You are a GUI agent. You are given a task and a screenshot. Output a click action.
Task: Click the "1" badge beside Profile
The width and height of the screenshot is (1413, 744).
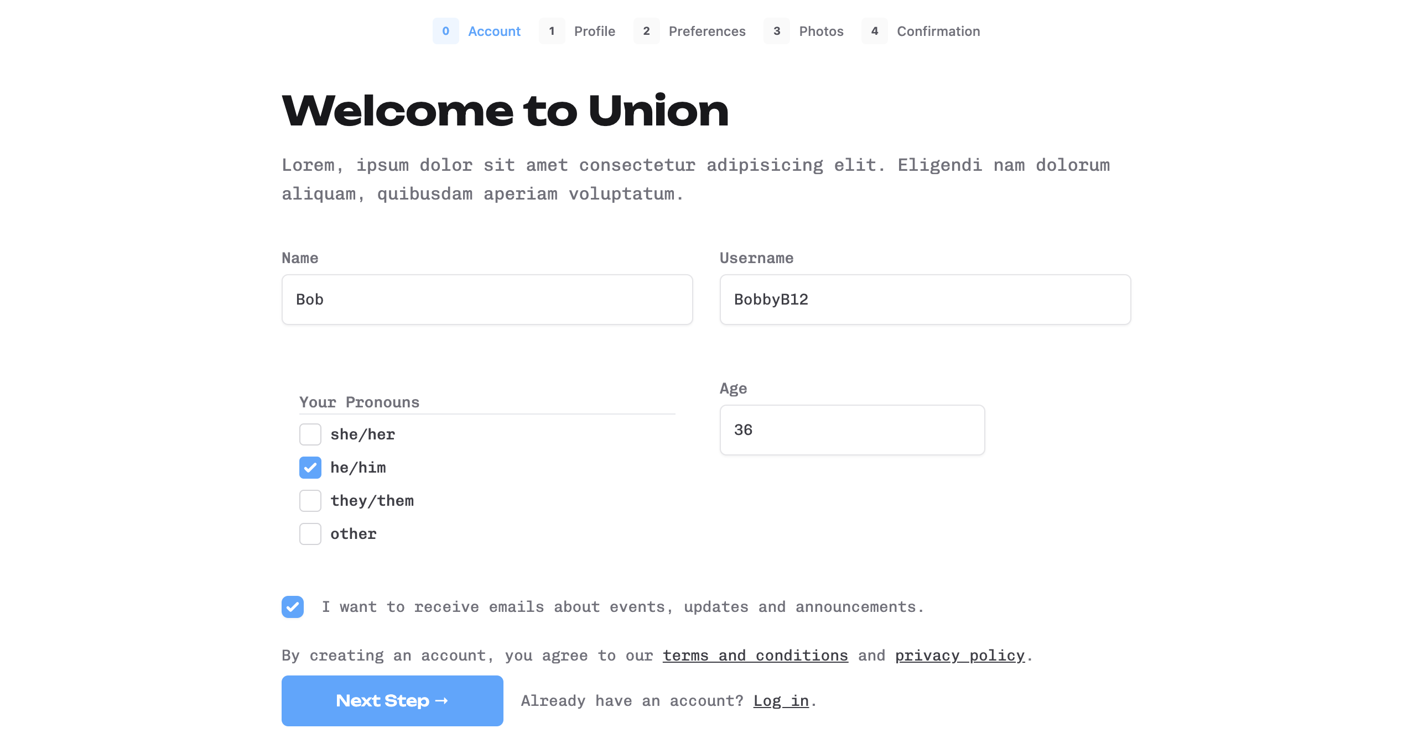tap(552, 32)
